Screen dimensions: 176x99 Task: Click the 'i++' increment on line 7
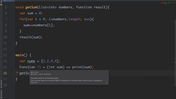(x=87, y=19)
